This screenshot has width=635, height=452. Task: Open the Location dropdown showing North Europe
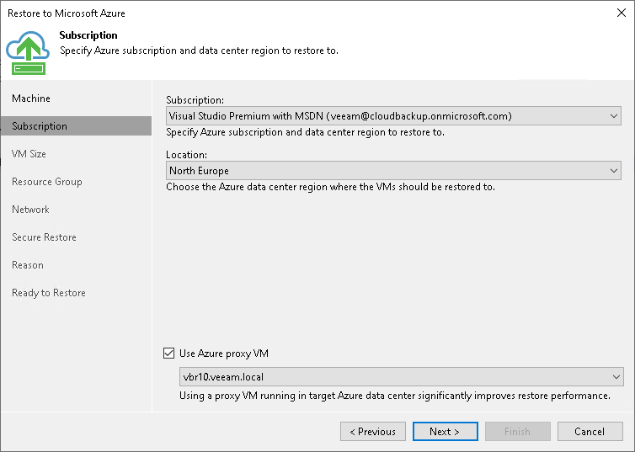click(x=394, y=171)
